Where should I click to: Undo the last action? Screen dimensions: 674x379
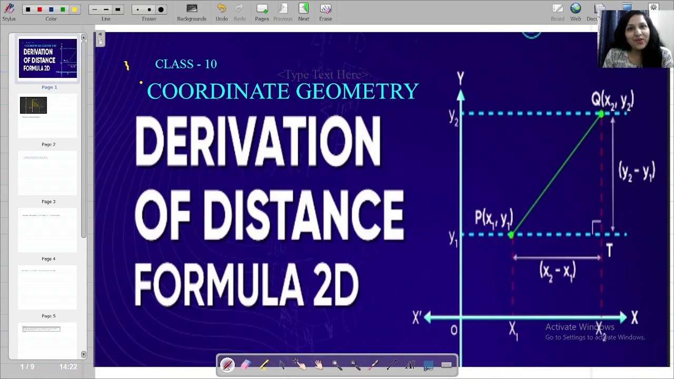[222, 12]
